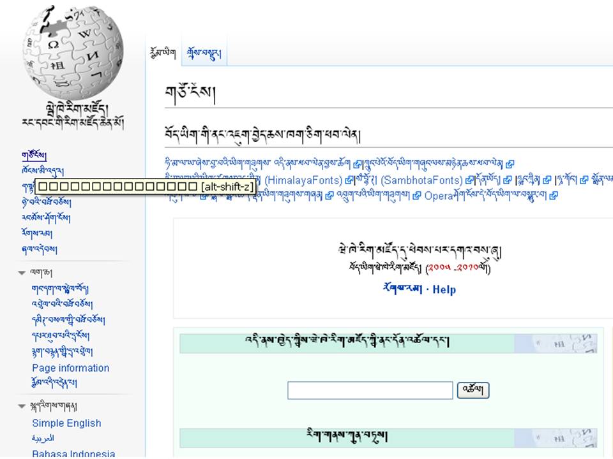
Task: Switch to the article tab
Action: pos(163,52)
